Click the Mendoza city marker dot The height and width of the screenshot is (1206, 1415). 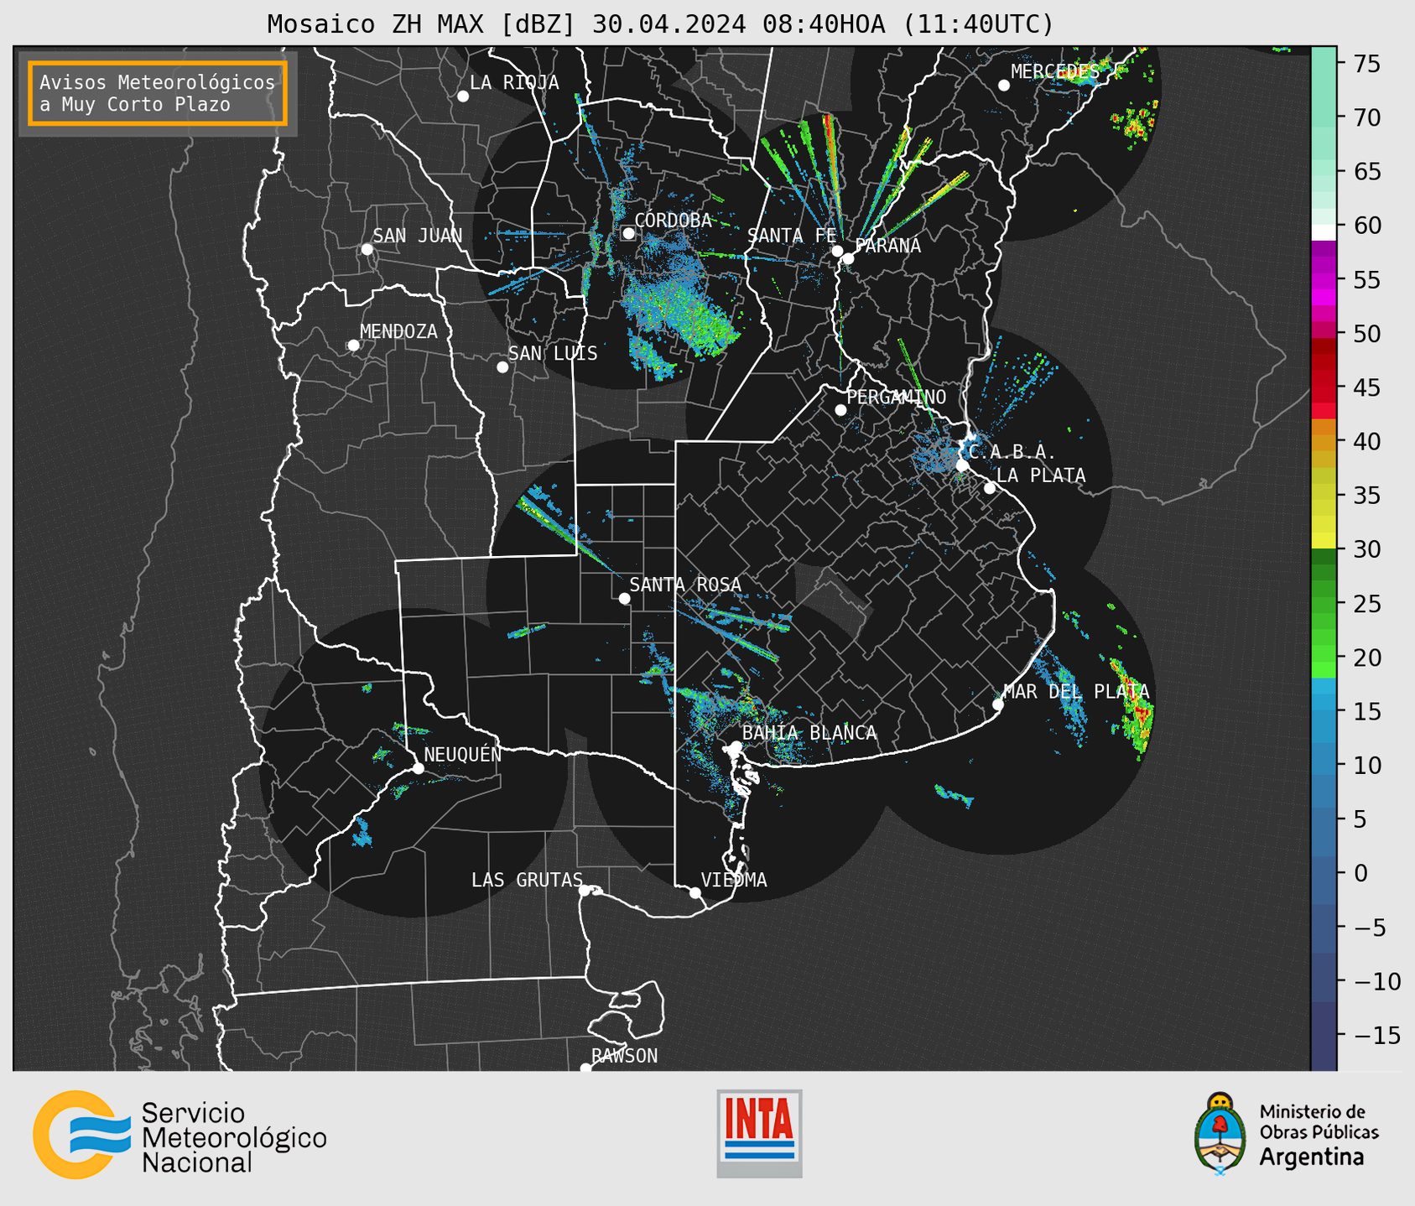353,346
